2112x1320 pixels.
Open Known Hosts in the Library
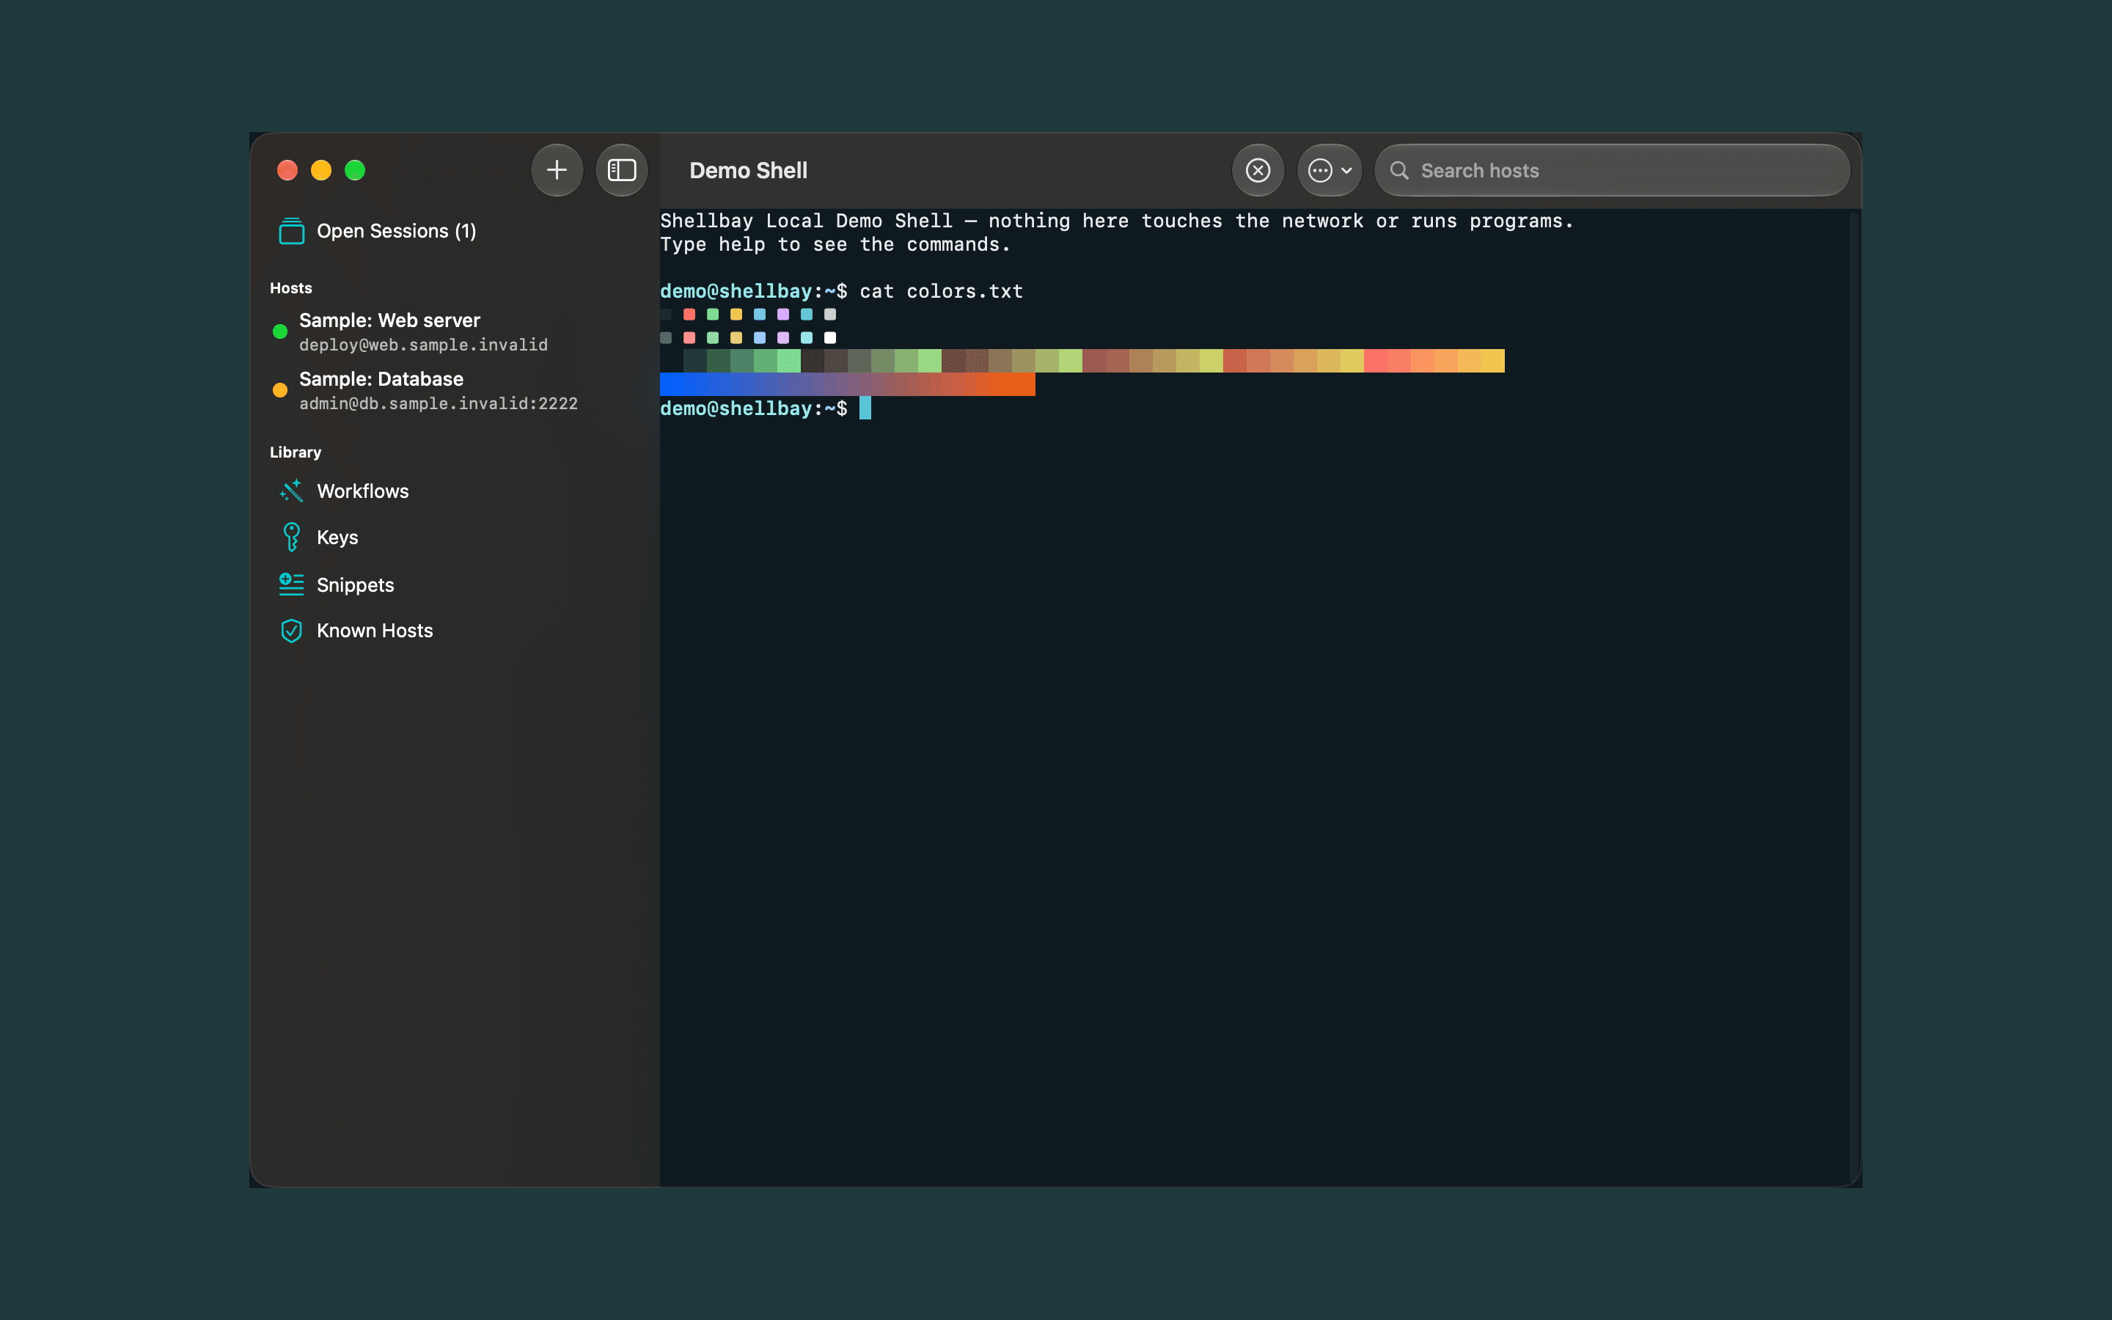[x=454, y=631]
